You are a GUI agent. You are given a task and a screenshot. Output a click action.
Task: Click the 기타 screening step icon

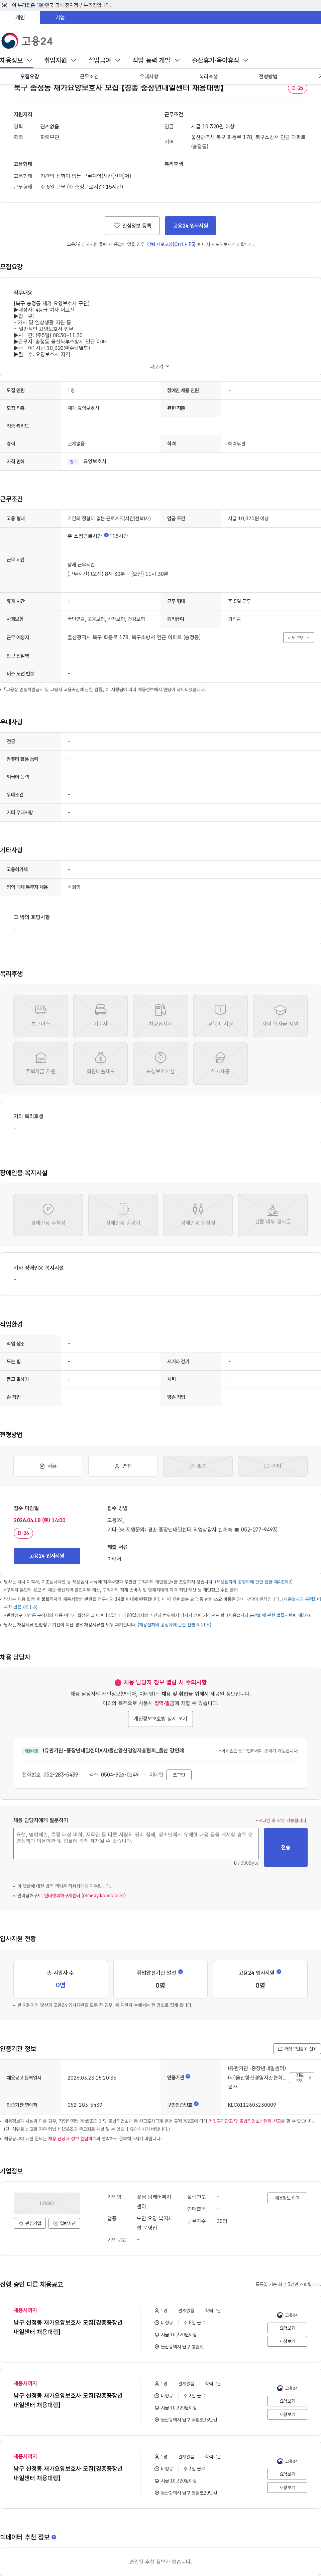pos(272,1466)
